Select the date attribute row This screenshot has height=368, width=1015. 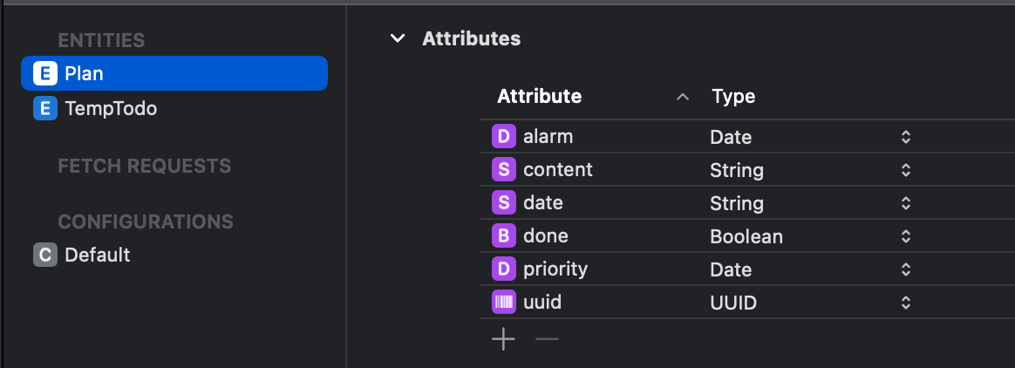click(747, 203)
